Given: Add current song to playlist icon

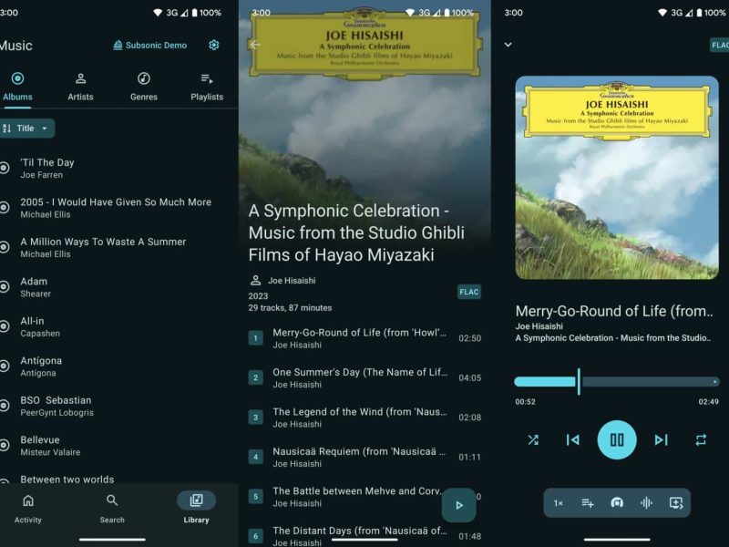Looking at the screenshot, I should (x=588, y=503).
